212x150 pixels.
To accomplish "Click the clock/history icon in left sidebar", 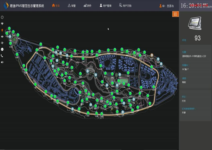I will click(x=2, y=17).
